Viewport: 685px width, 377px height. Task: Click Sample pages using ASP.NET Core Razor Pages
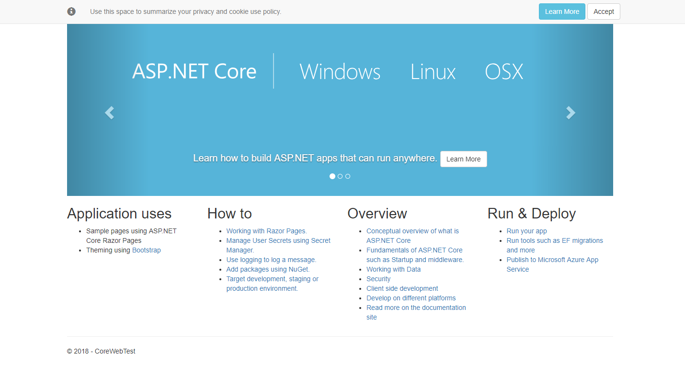(131, 236)
